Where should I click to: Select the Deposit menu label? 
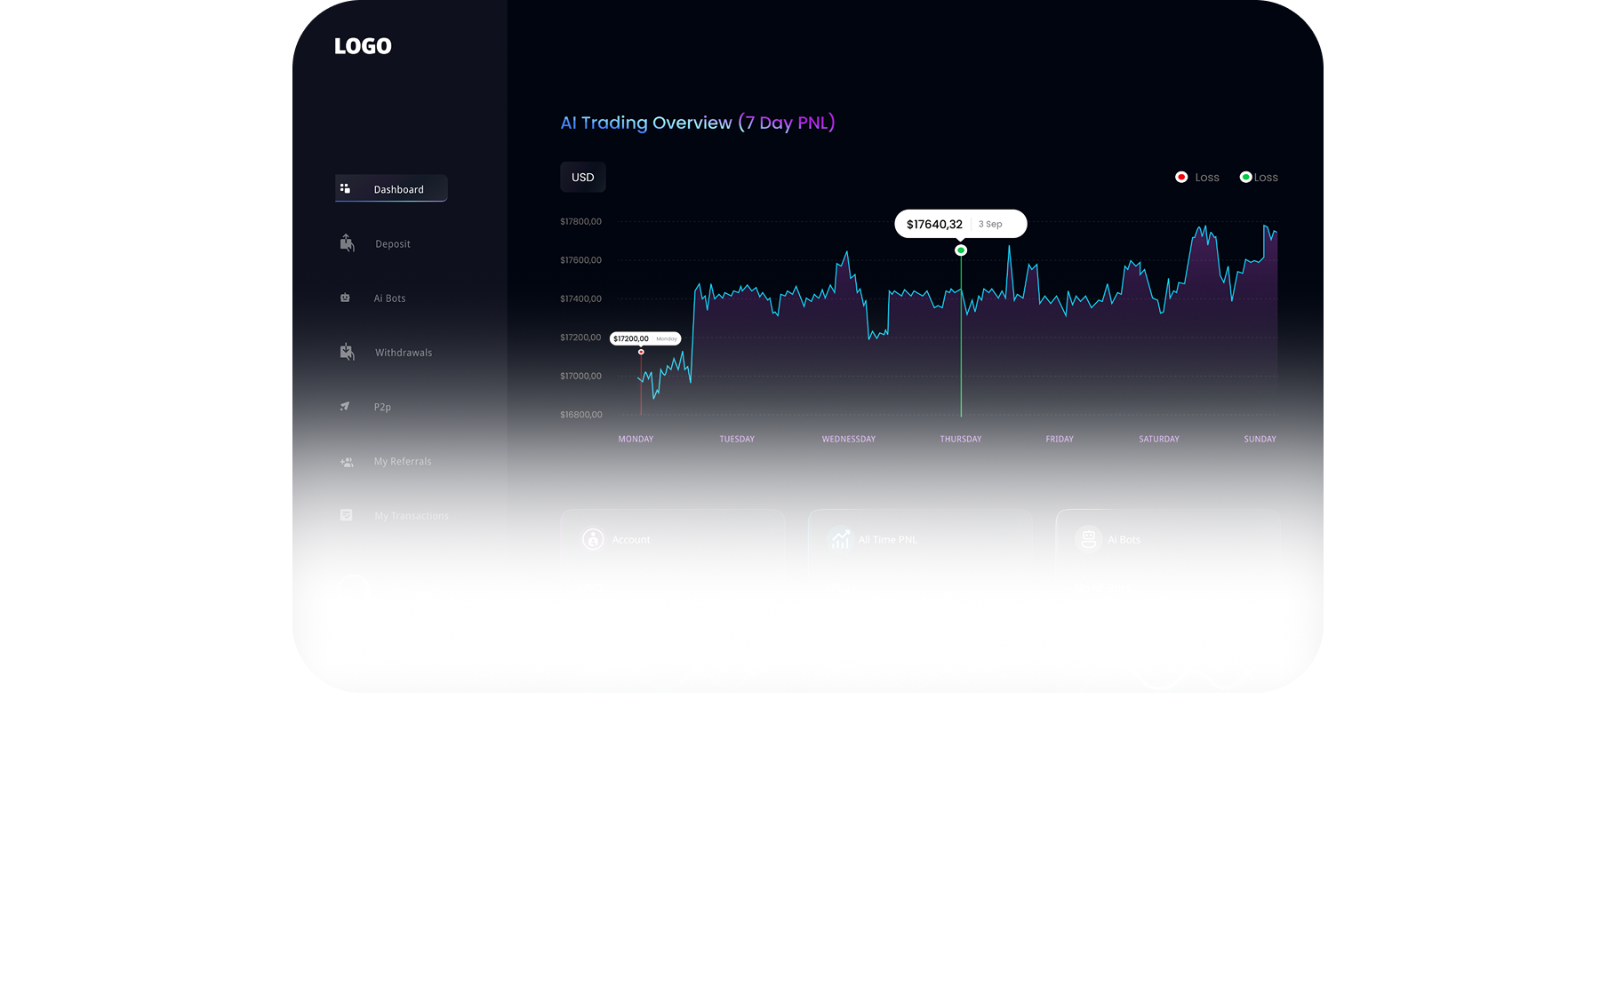[x=393, y=244]
